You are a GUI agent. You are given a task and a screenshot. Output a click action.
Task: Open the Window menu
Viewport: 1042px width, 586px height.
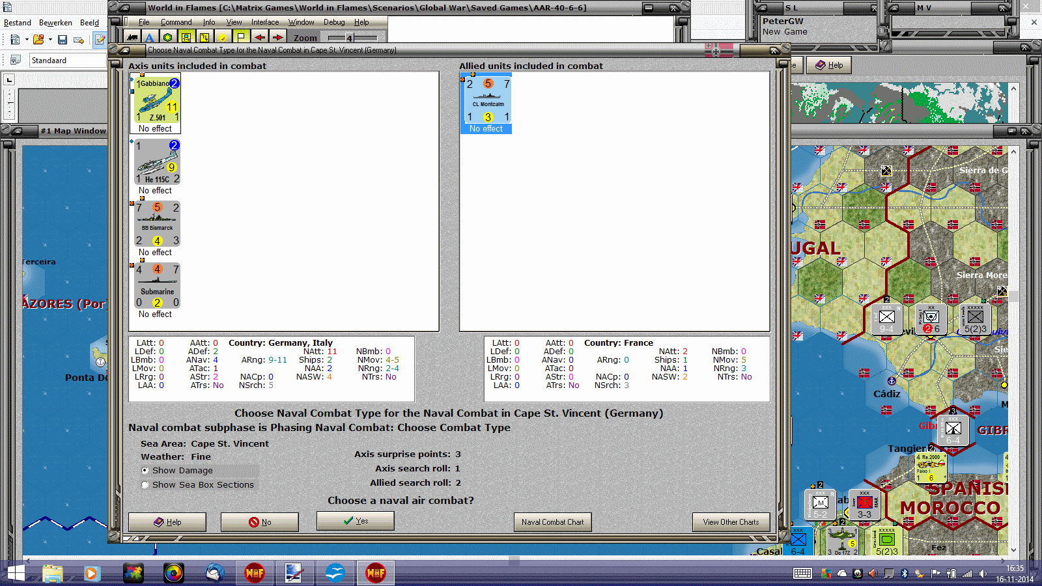pyautogui.click(x=301, y=22)
